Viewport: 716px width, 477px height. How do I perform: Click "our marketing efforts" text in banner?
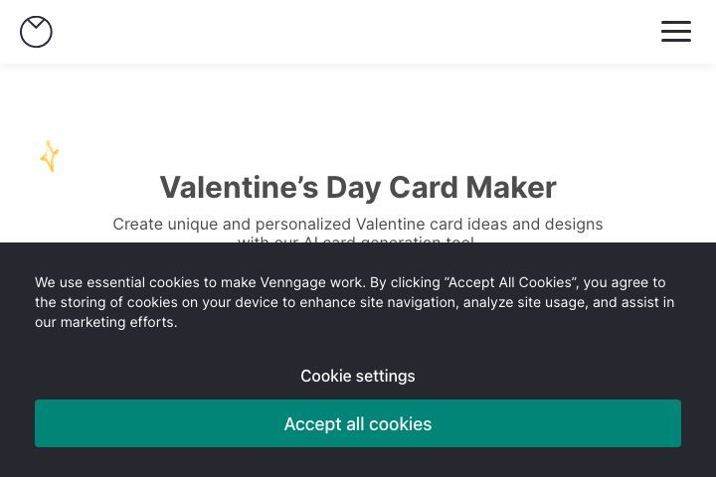click(x=105, y=322)
